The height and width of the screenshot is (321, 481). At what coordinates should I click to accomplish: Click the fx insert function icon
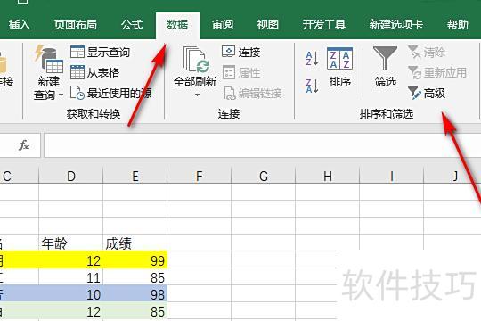24,145
